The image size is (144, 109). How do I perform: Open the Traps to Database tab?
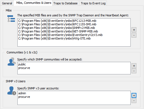pyautogui.click(x=65, y=3)
